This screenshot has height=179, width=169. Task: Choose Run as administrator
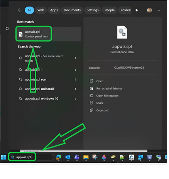click(109, 88)
